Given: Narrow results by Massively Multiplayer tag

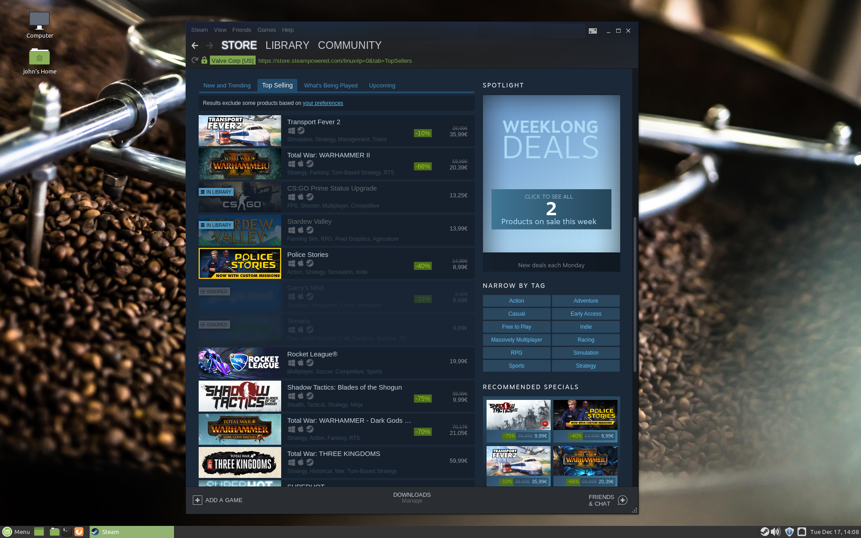Looking at the screenshot, I should click(x=517, y=340).
